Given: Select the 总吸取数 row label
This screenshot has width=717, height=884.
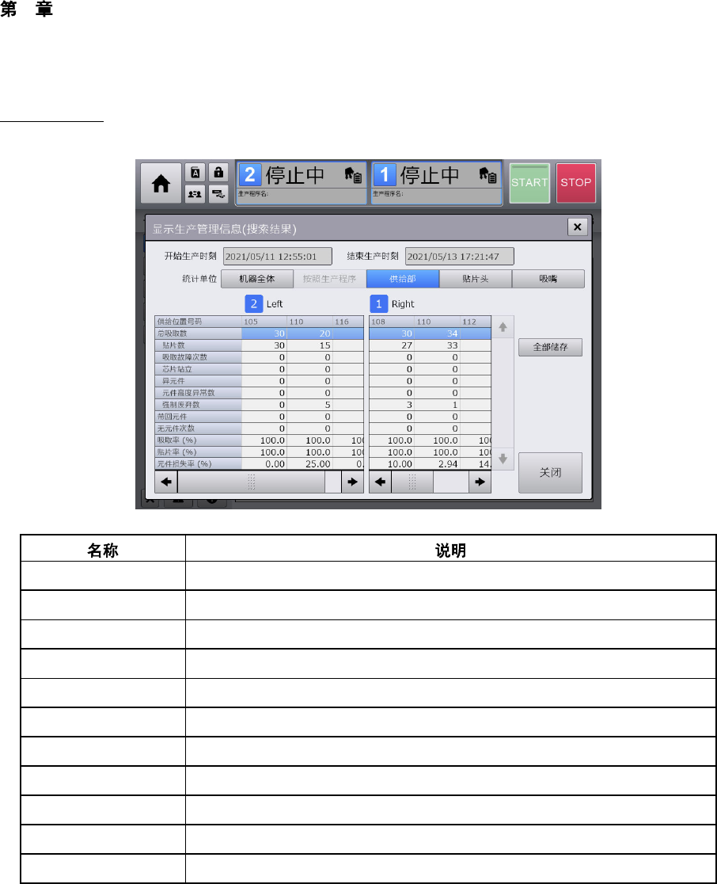Looking at the screenshot, I should tap(199, 333).
